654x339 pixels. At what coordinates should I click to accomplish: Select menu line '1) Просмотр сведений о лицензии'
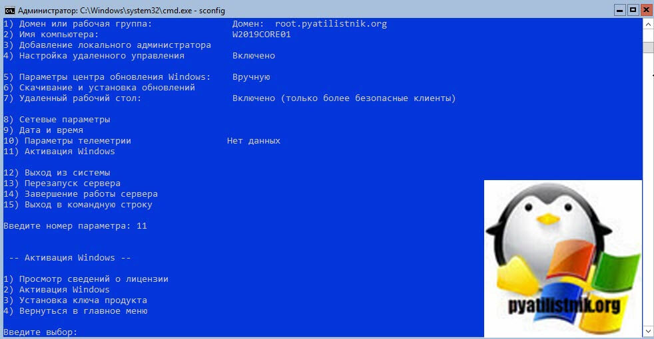[86, 279]
